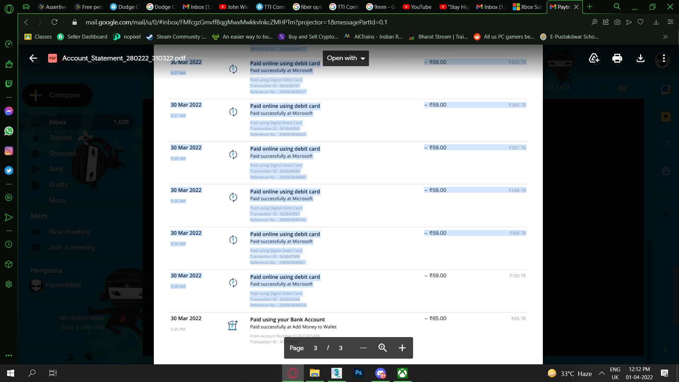Image resolution: width=679 pixels, height=382 pixels.
Task: Open the Classes bookmark
Action: pos(38,37)
